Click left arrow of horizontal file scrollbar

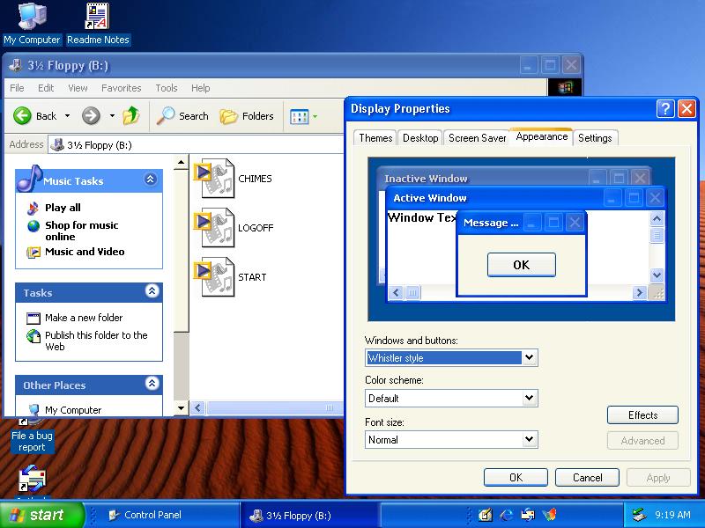[x=197, y=407]
